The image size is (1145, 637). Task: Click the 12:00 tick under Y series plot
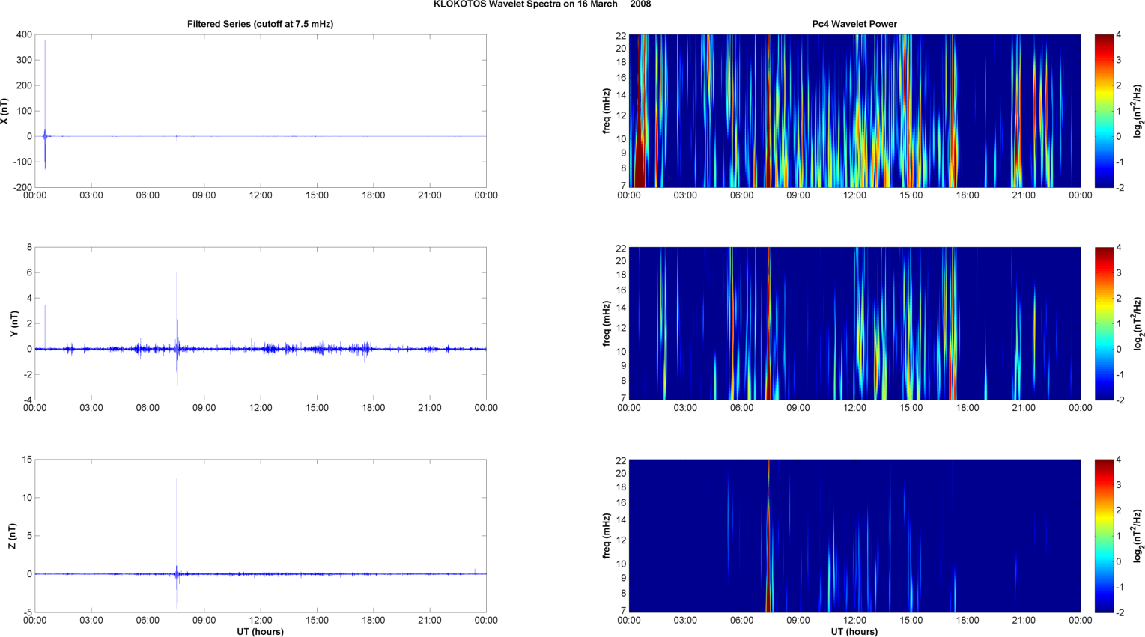261,408
